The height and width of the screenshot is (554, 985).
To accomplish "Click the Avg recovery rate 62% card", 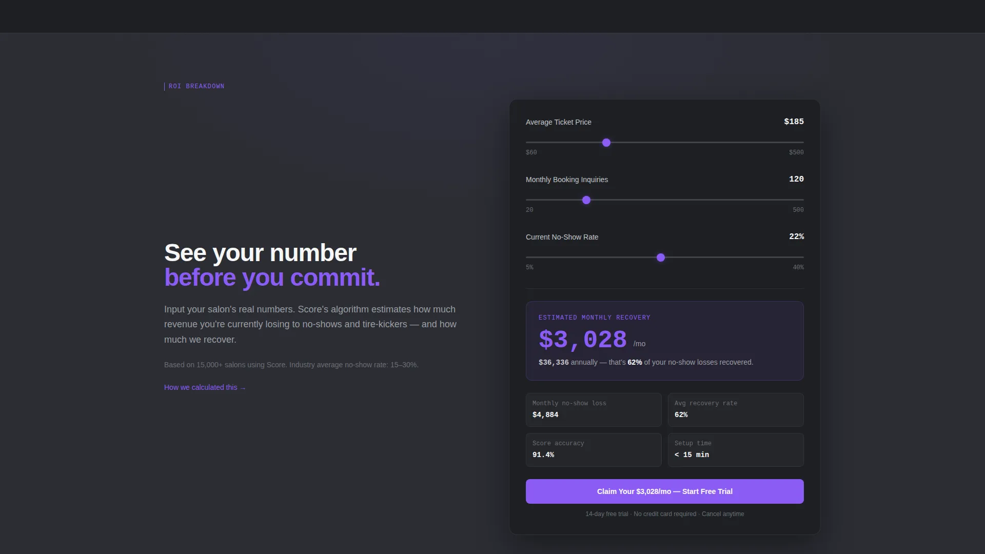I will point(736,410).
